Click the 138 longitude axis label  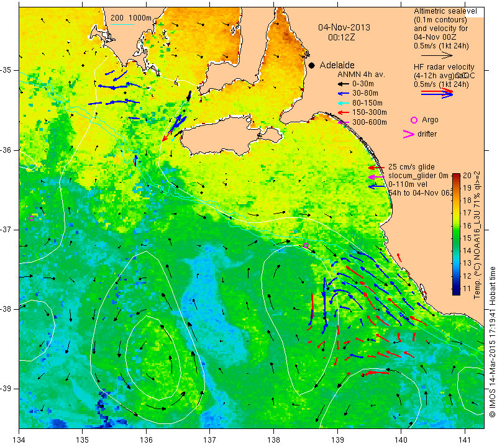click(x=273, y=440)
